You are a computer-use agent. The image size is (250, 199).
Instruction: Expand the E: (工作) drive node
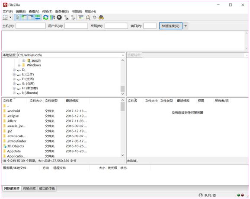point(14,74)
